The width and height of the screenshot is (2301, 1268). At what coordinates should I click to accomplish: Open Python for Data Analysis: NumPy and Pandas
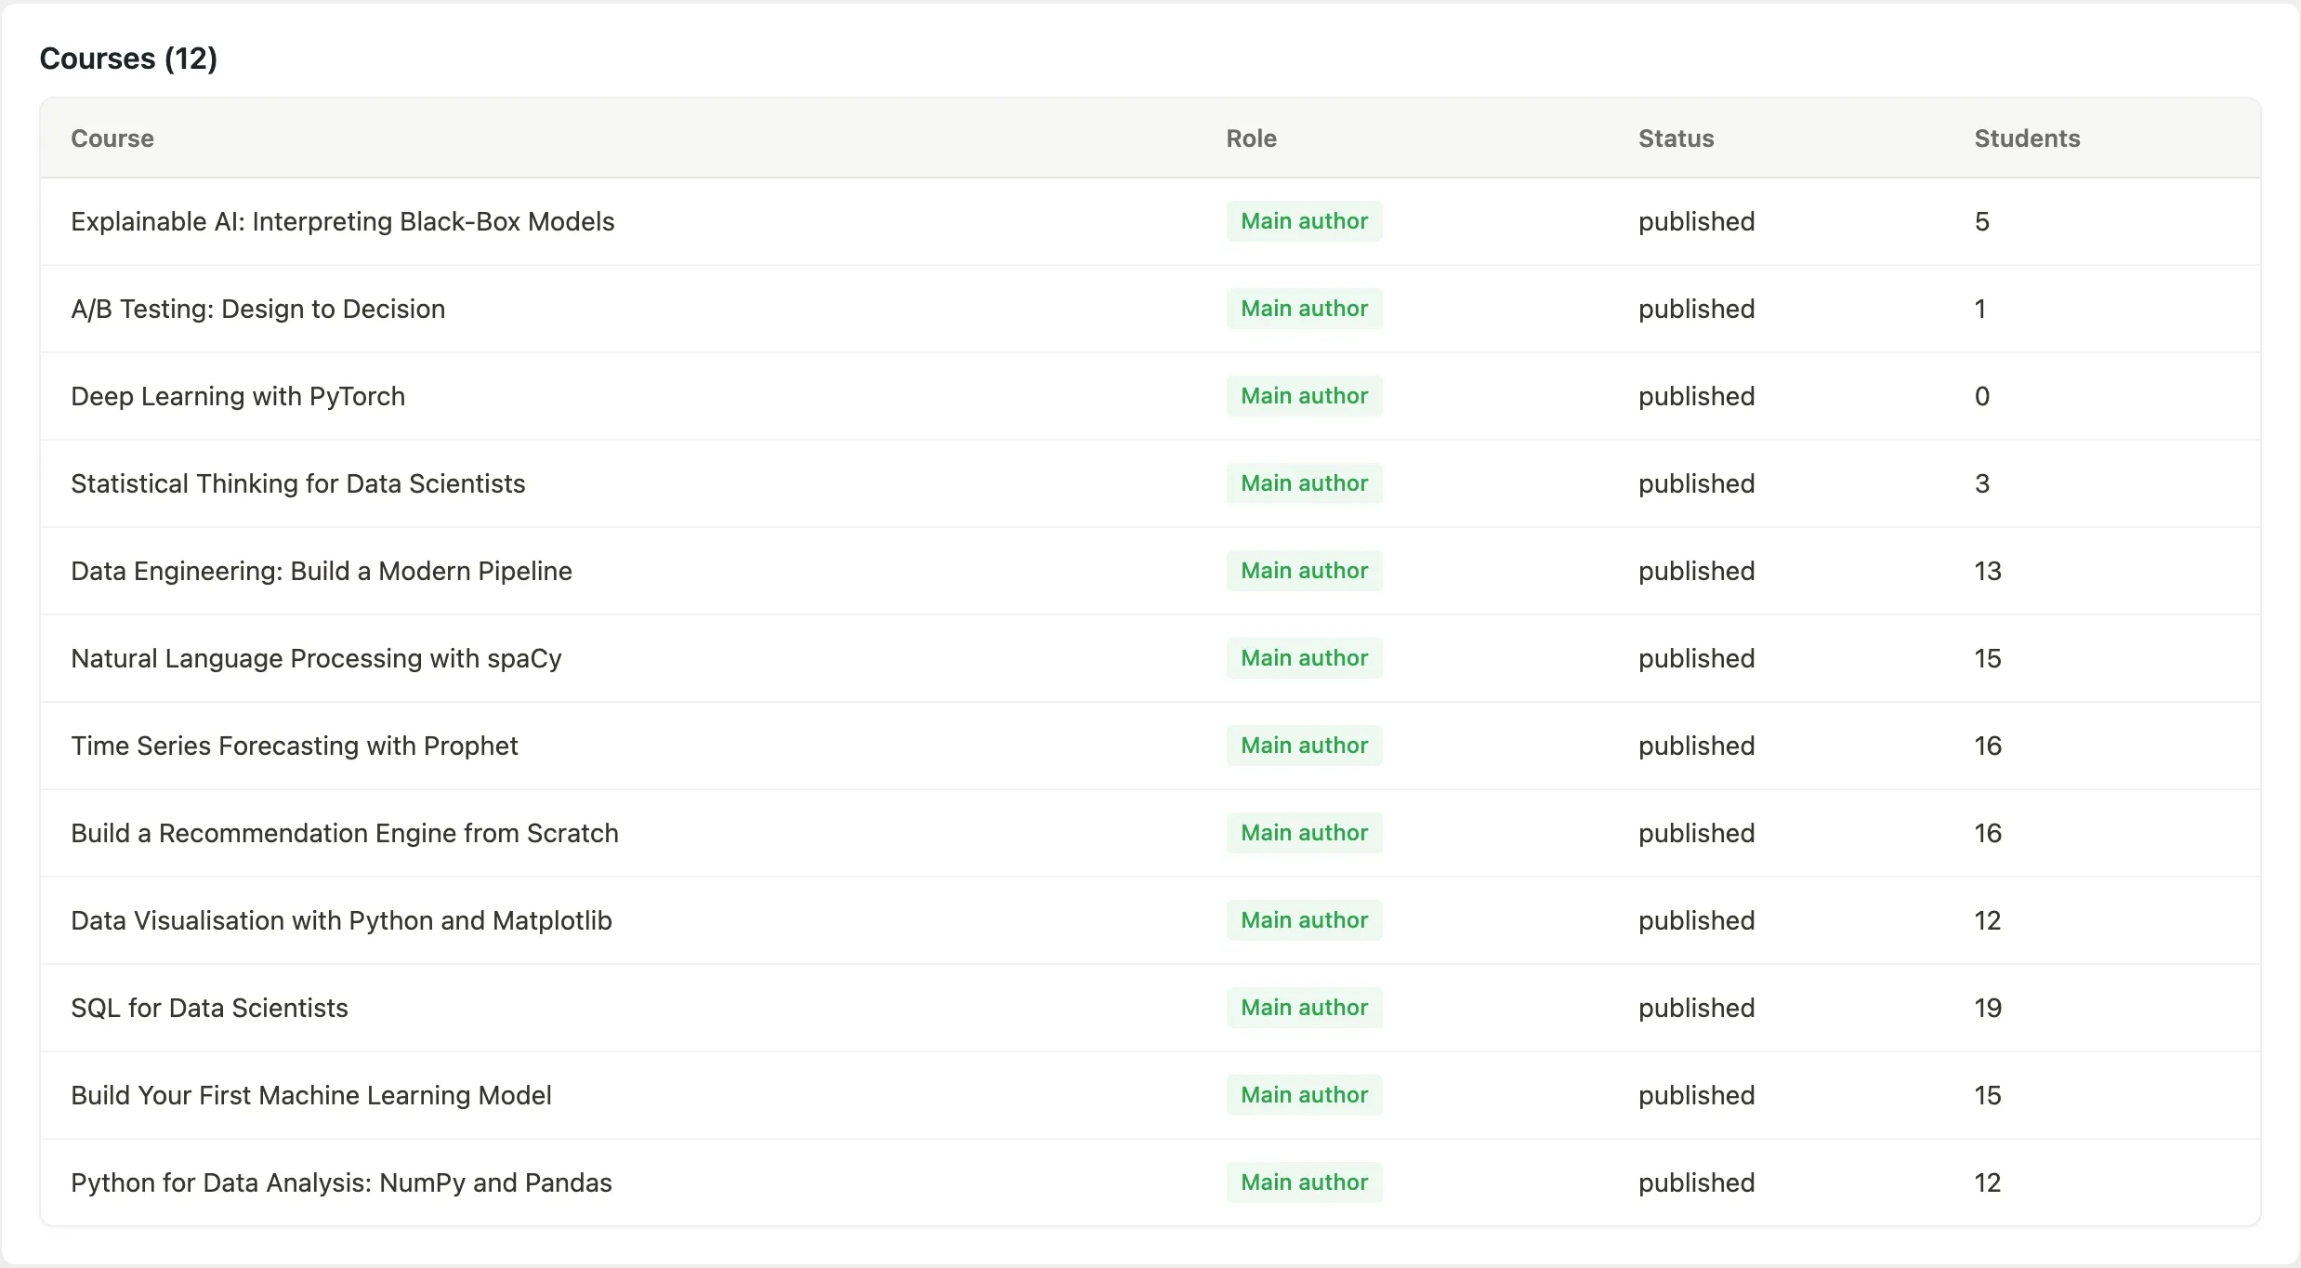point(342,1182)
